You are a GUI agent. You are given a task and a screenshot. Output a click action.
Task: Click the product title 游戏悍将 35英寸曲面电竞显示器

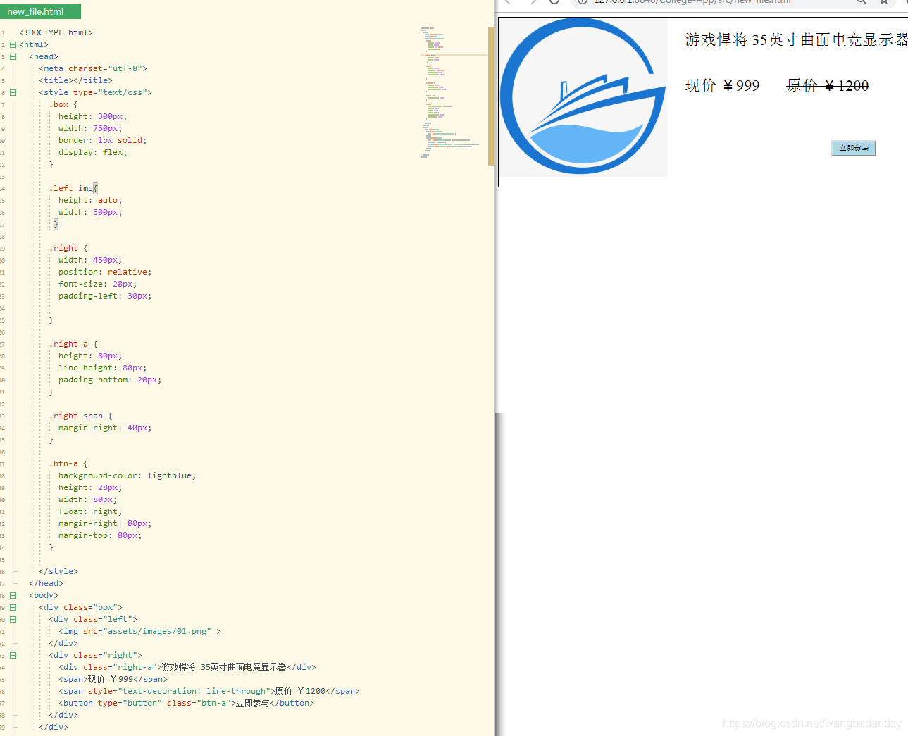tap(796, 40)
